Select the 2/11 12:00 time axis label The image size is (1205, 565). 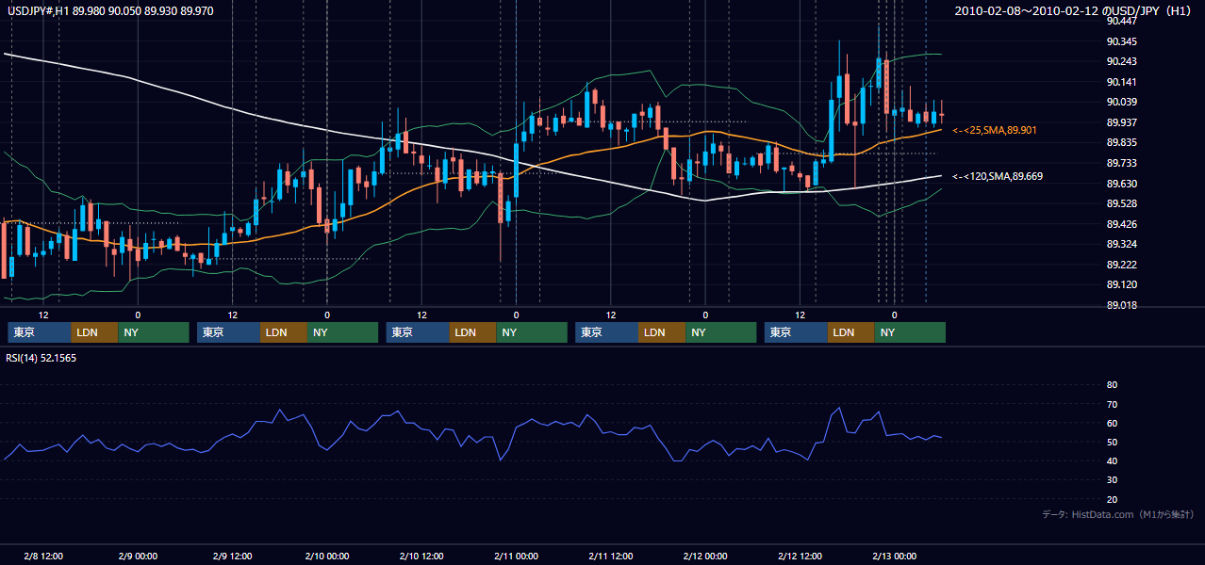coord(610,556)
